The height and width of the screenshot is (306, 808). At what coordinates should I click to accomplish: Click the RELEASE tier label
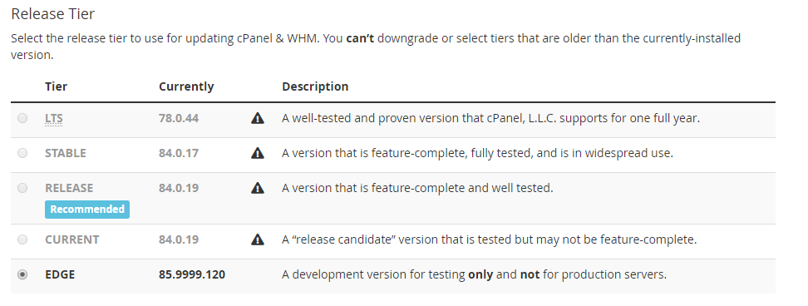point(69,188)
